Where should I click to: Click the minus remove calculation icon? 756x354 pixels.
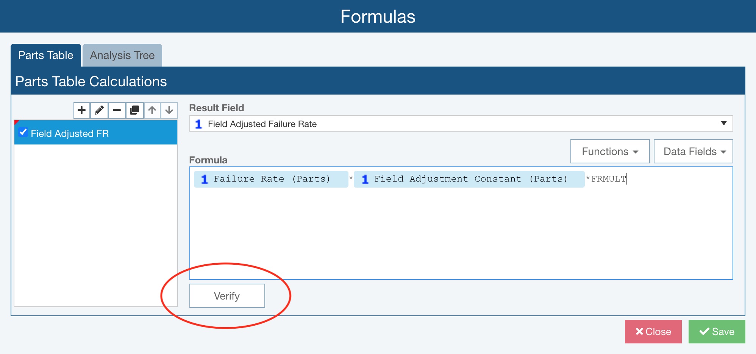tap(117, 110)
